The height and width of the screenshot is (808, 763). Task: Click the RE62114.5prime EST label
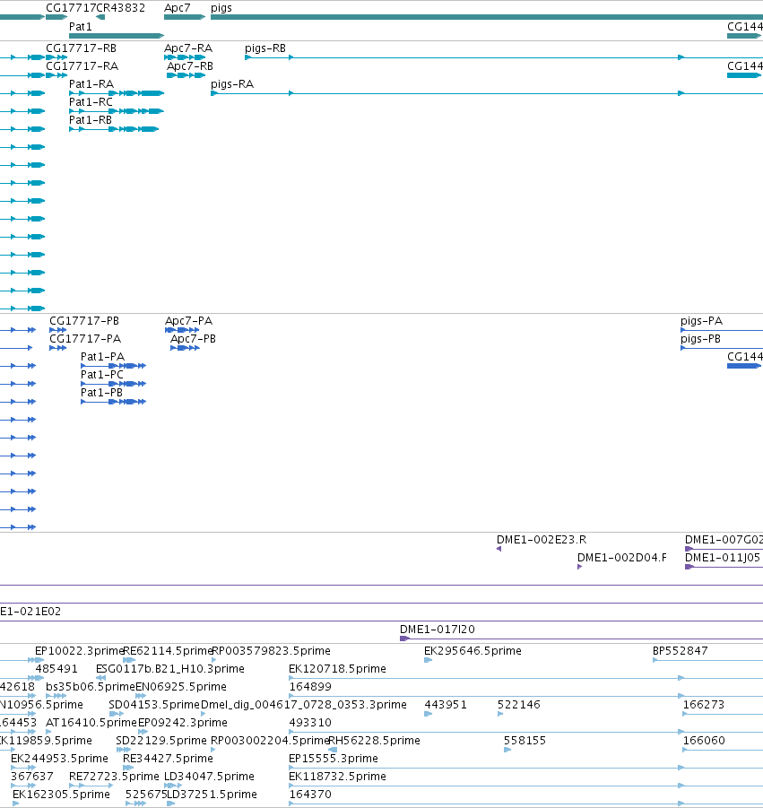coord(168,651)
